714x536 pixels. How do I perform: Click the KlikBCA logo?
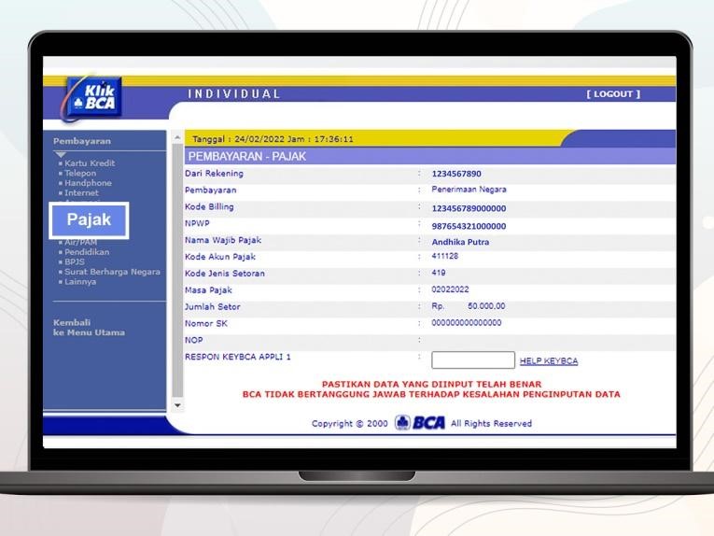[x=94, y=96]
